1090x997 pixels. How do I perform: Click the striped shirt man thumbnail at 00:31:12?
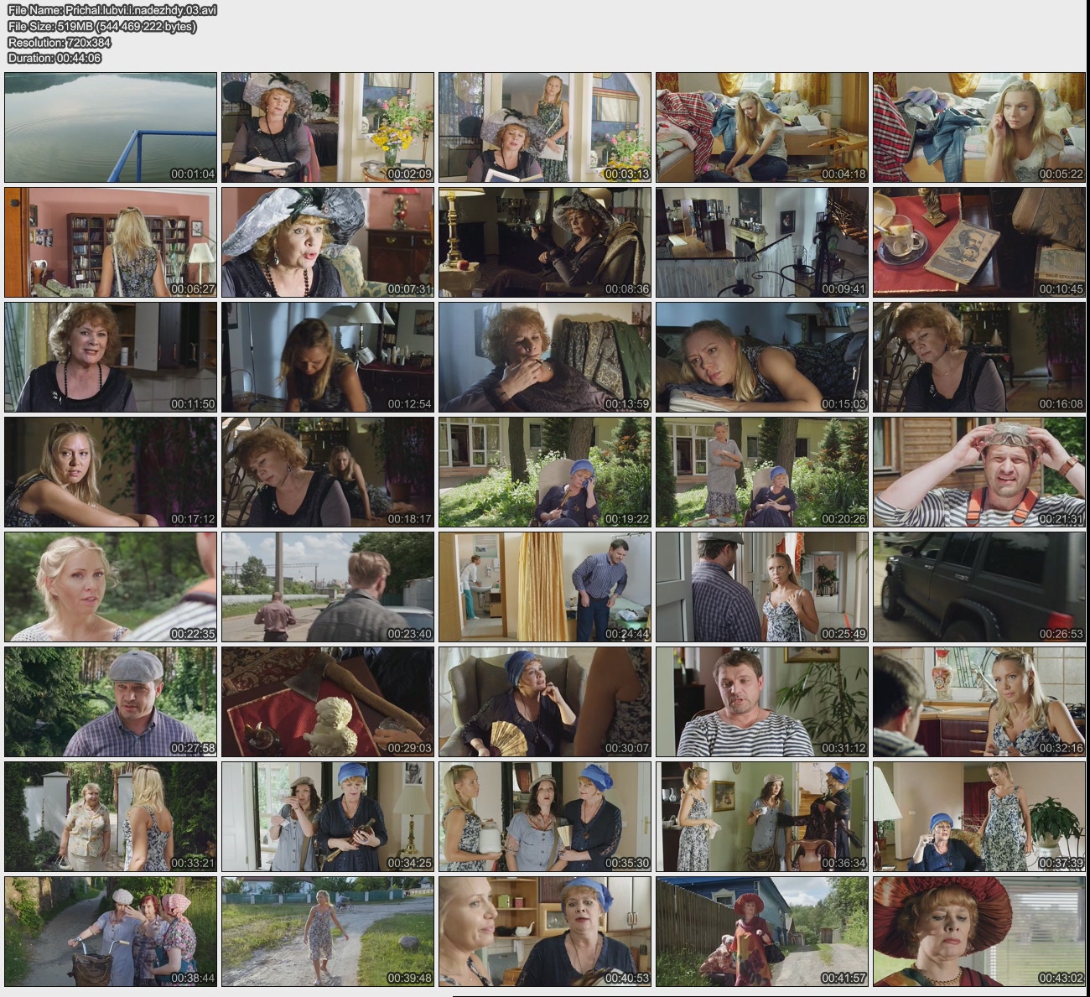761,702
